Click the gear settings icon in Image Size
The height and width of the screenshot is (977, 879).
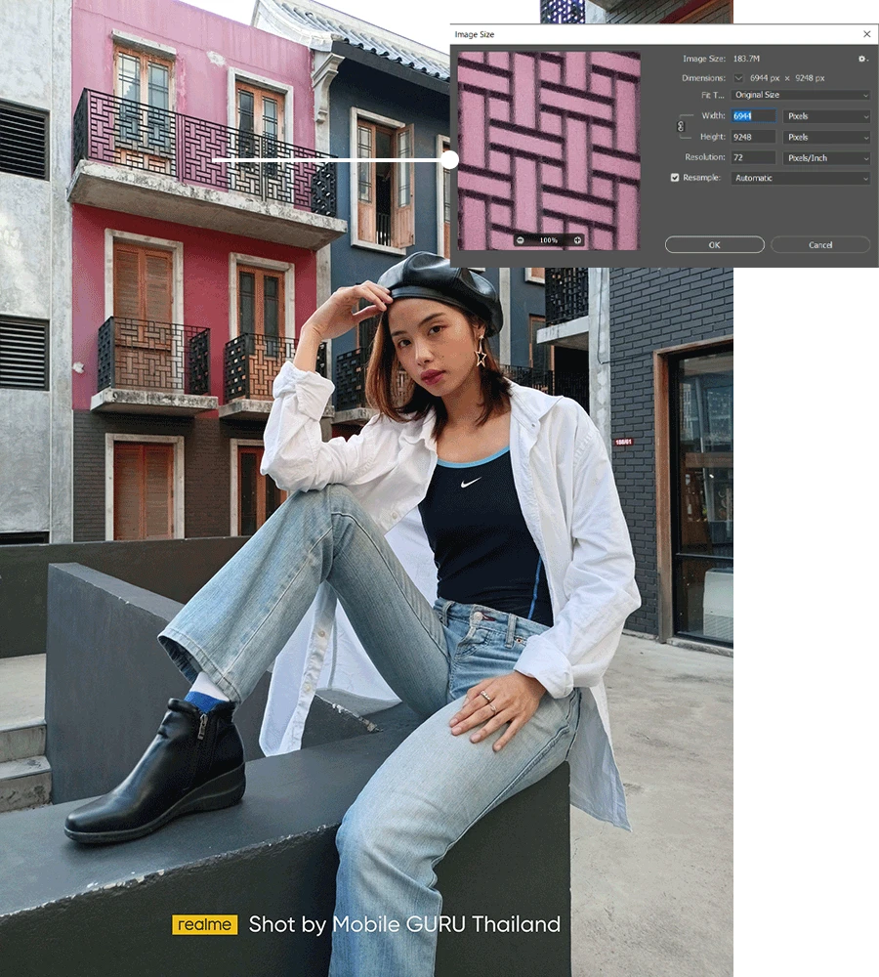click(861, 60)
